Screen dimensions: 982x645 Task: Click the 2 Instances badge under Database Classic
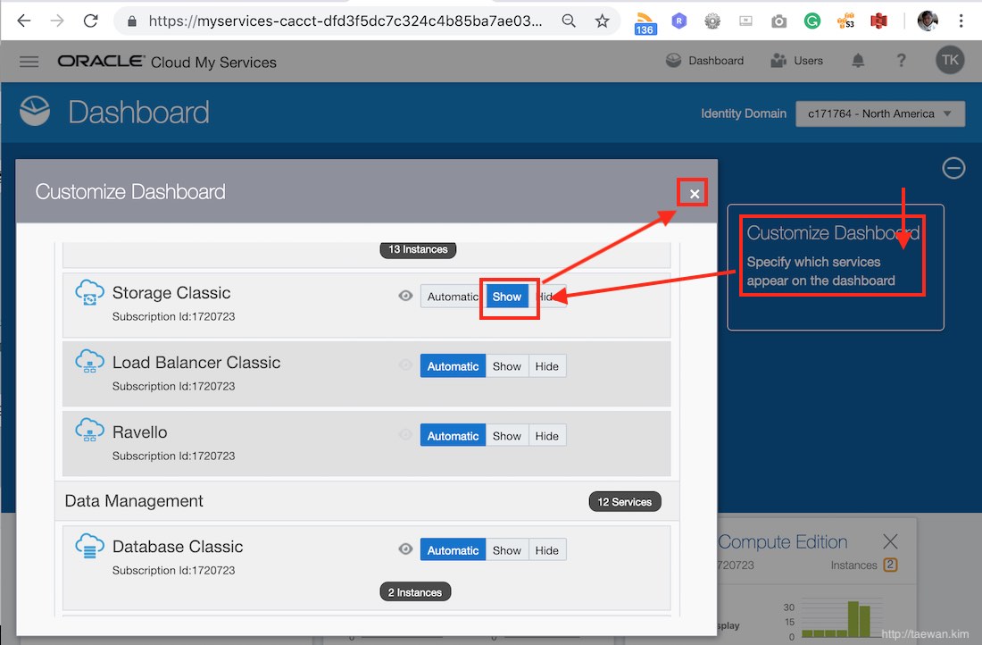(414, 592)
